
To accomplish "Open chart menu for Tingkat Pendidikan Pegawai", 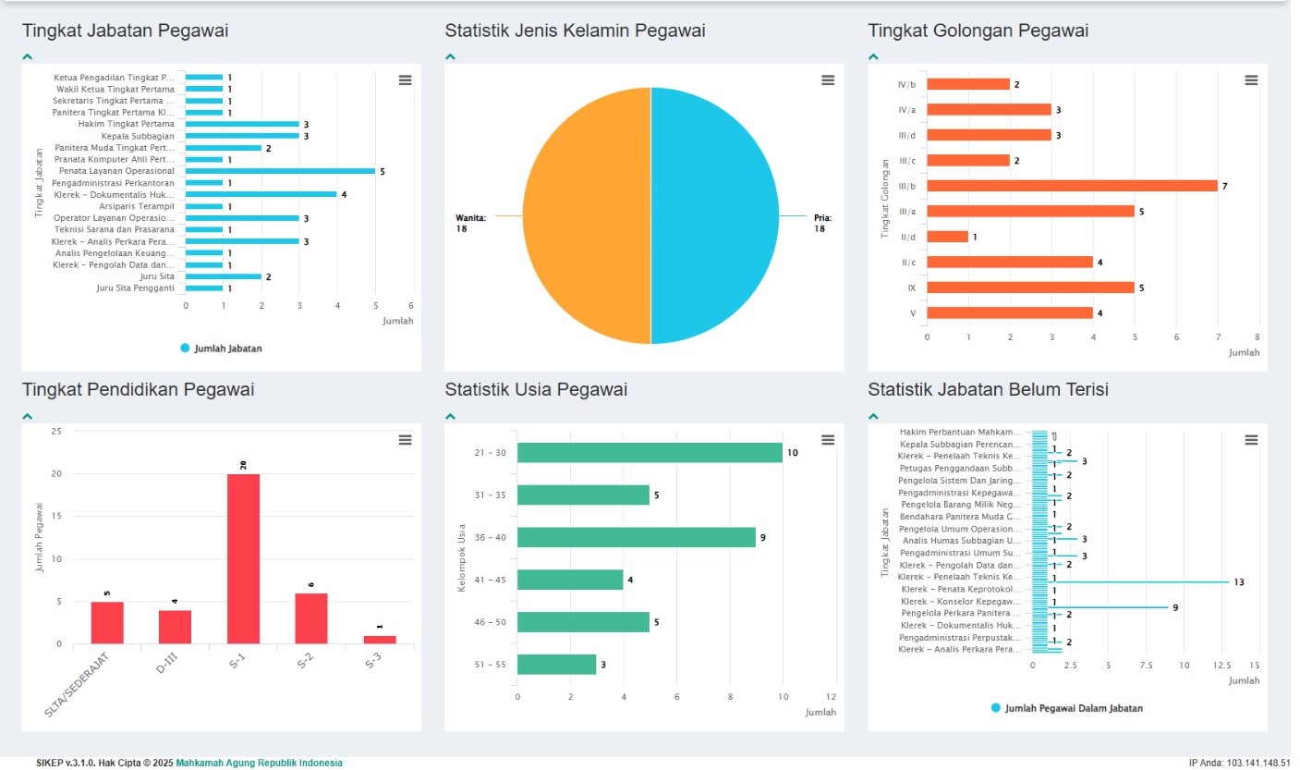I will pyautogui.click(x=405, y=440).
